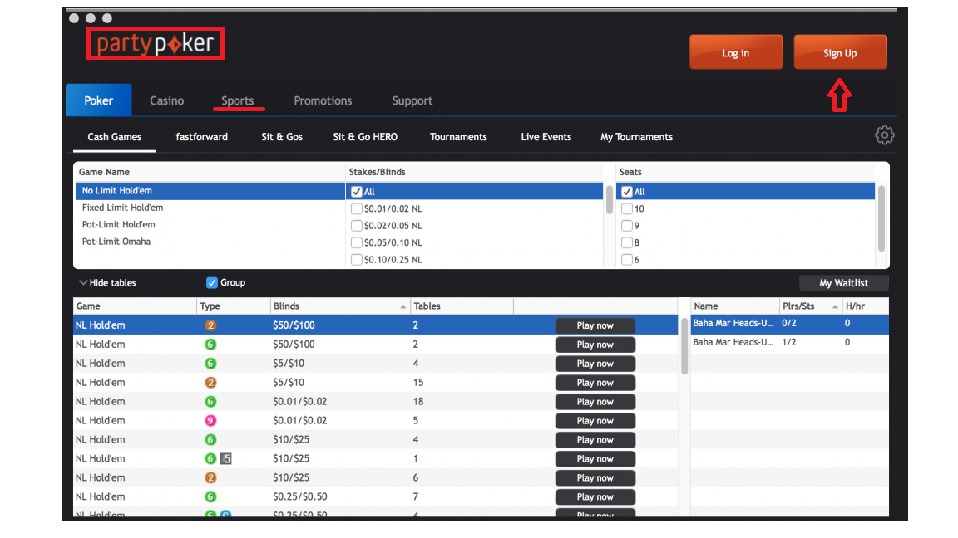Check the 8 seats filter

pos(627,242)
